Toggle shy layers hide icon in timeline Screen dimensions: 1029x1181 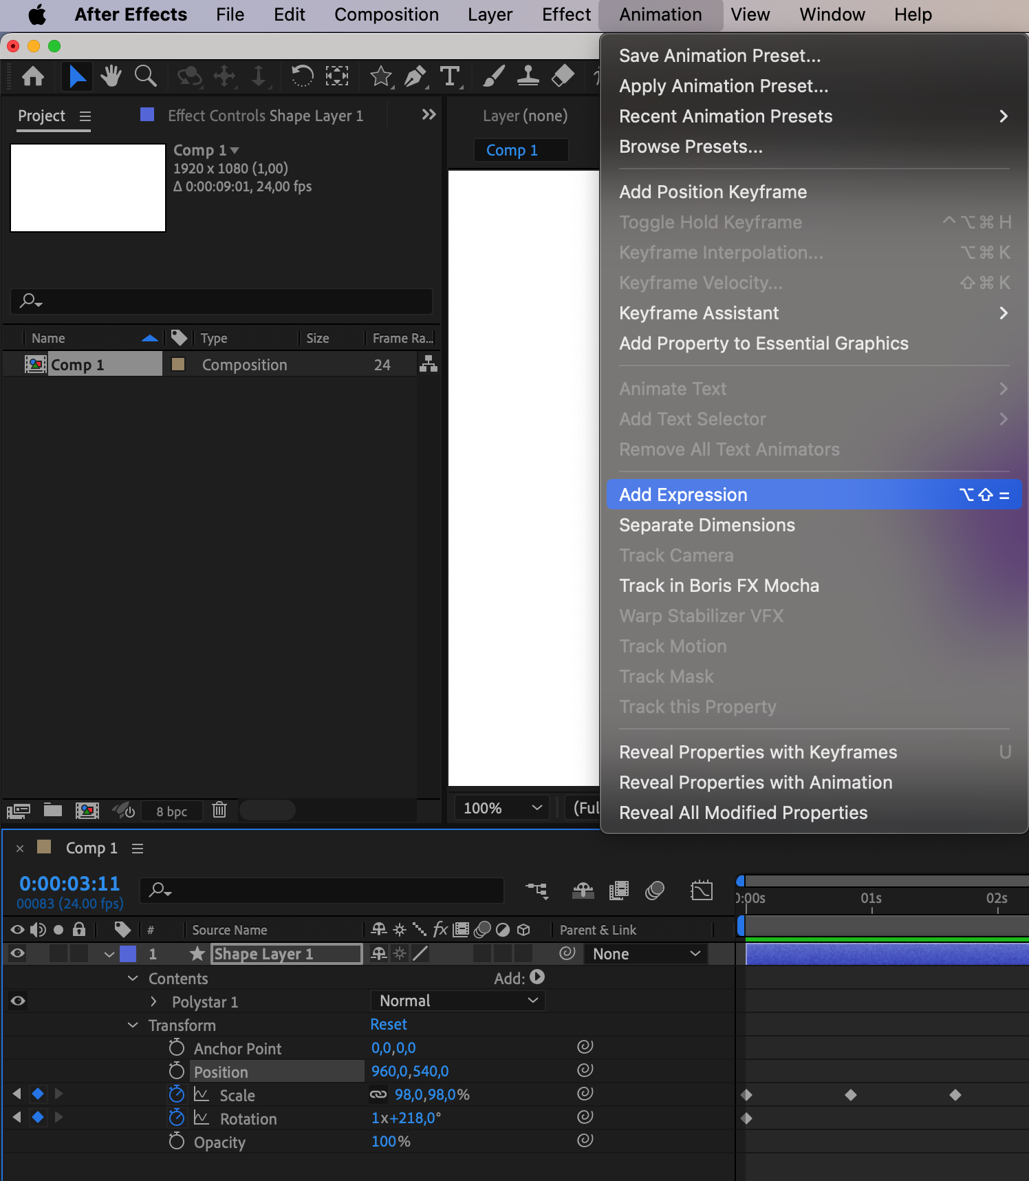[x=583, y=891]
